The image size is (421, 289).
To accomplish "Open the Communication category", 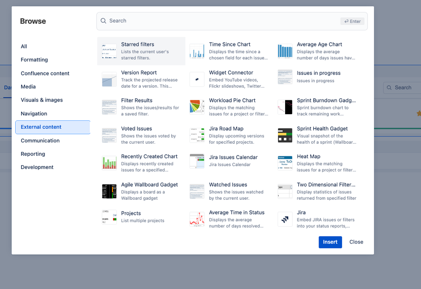I will pyautogui.click(x=40, y=141).
